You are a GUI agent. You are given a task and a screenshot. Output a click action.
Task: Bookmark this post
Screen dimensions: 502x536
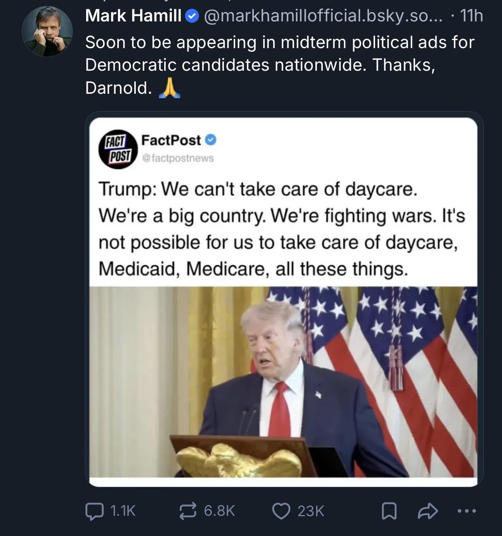[x=389, y=512]
